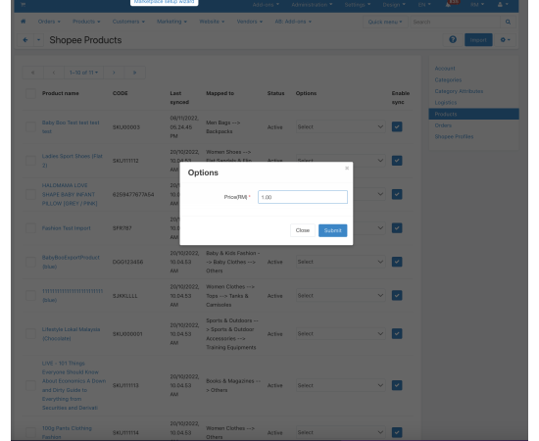Open the 1-10 of 11 page dropdown
The image size is (539, 441).
(x=83, y=73)
